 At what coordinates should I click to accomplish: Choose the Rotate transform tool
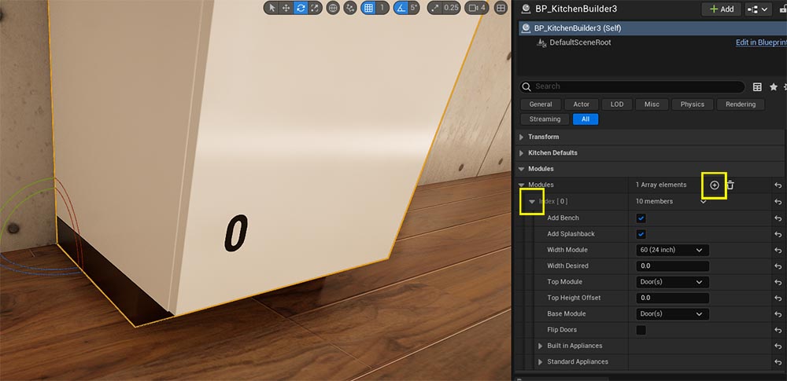(301, 8)
